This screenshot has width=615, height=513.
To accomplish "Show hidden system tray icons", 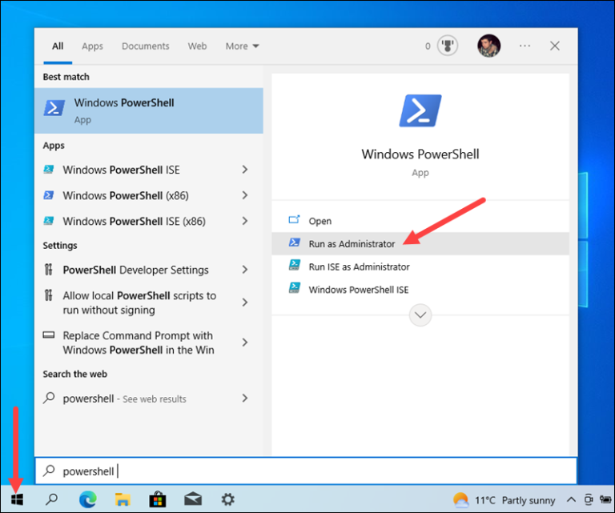I will click(571, 499).
